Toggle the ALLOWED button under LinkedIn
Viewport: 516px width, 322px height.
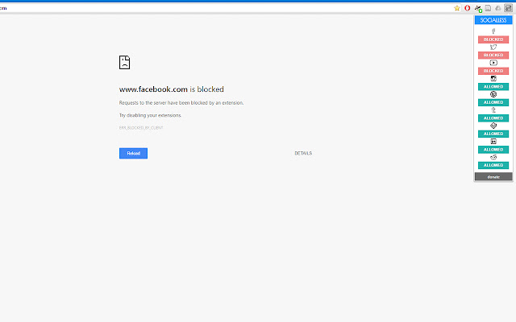coord(493,150)
